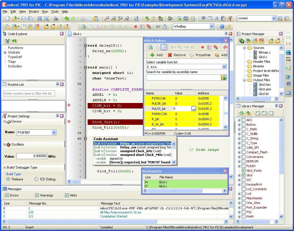
Task: Open the Tools menu
Action: [55, 12]
